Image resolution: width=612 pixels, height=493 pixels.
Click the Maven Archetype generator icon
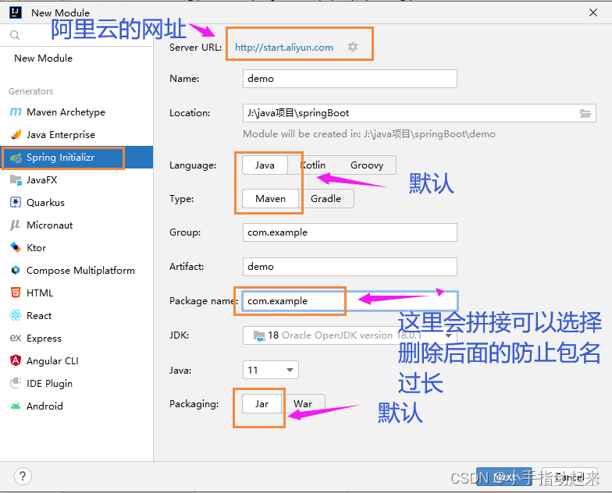click(x=16, y=112)
